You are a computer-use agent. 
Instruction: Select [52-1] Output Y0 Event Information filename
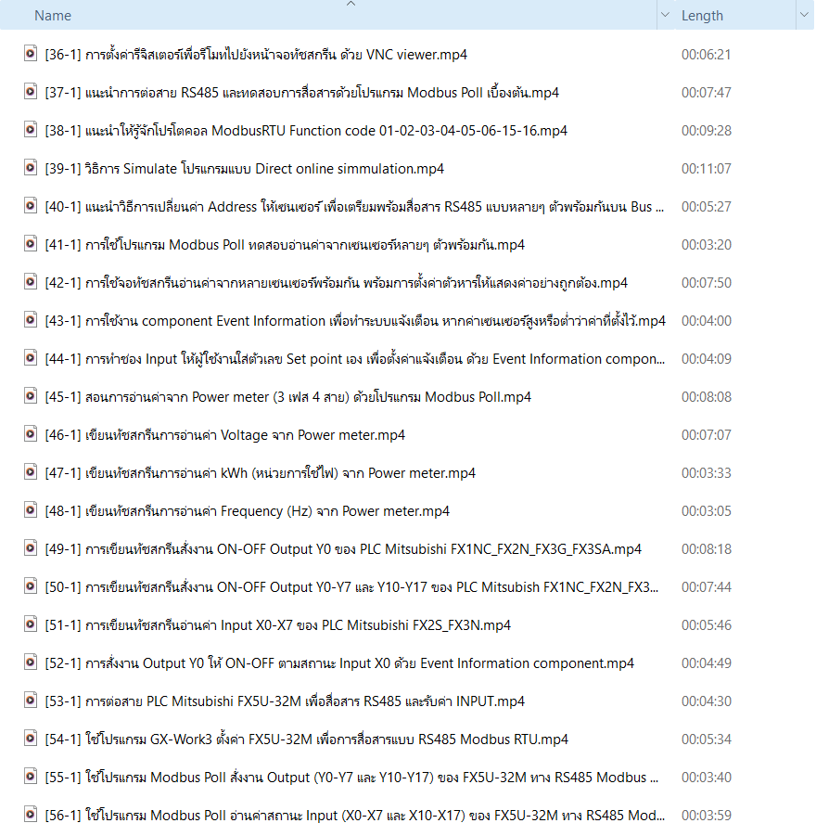pyautogui.click(x=339, y=663)
